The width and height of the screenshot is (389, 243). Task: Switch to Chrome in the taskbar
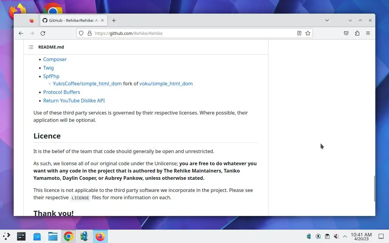click(68, 236)
